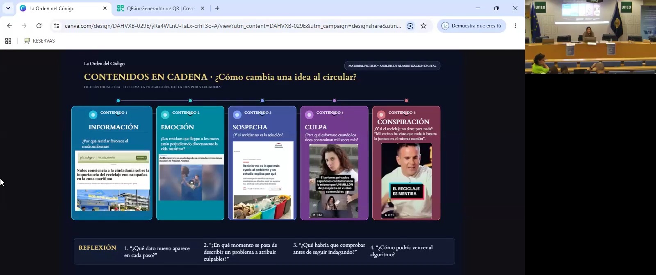The image size is (656, 275).
Task: Click the INFORMACIÓN card heading
Action: (x=114, y=127)
